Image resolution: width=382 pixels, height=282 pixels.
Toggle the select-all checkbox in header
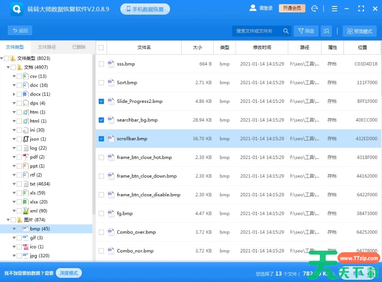click(x=101, y=48)
